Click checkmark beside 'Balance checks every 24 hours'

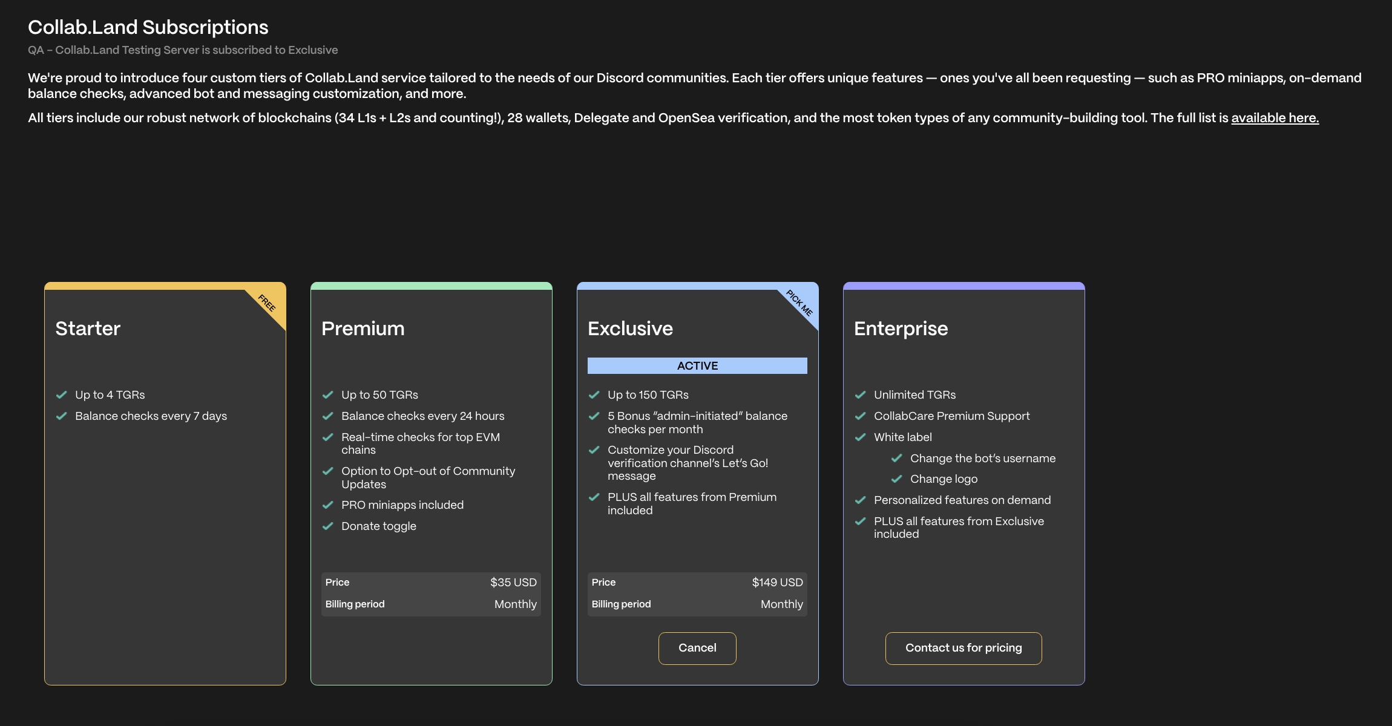click(x=327, y=416)
